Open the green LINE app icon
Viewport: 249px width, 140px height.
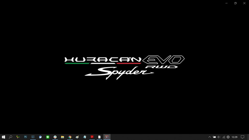point(48,137)
